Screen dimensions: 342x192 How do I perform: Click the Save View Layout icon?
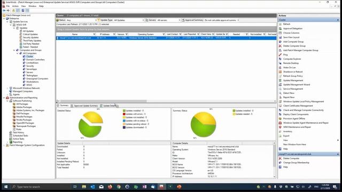(280, 37)
